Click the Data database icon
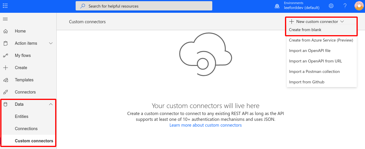This screenshot has height=149, width=365. coord(6,104)
